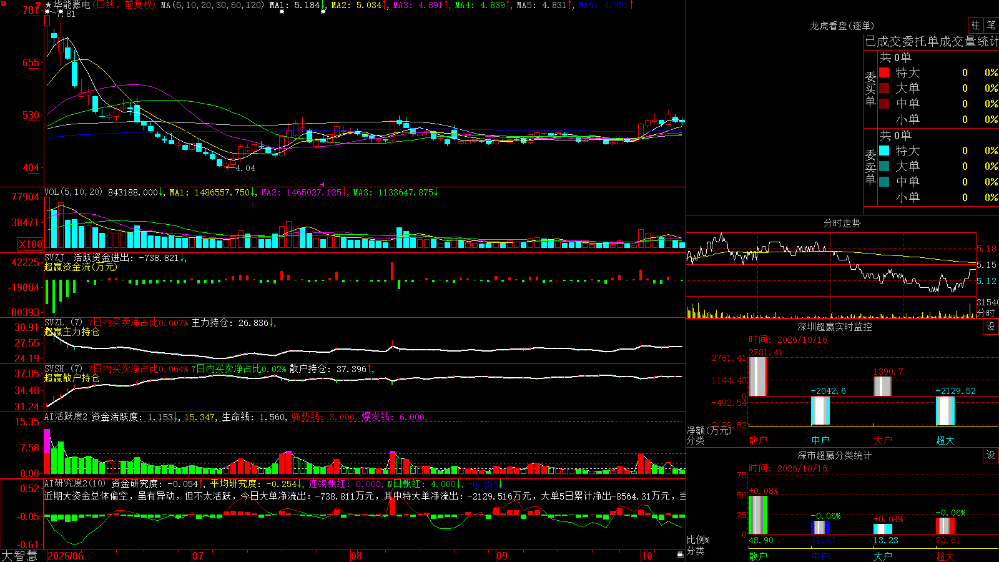Click the 深市超赢分类统计 panel title
Screen dimensions: 999x562
[834, 455]
